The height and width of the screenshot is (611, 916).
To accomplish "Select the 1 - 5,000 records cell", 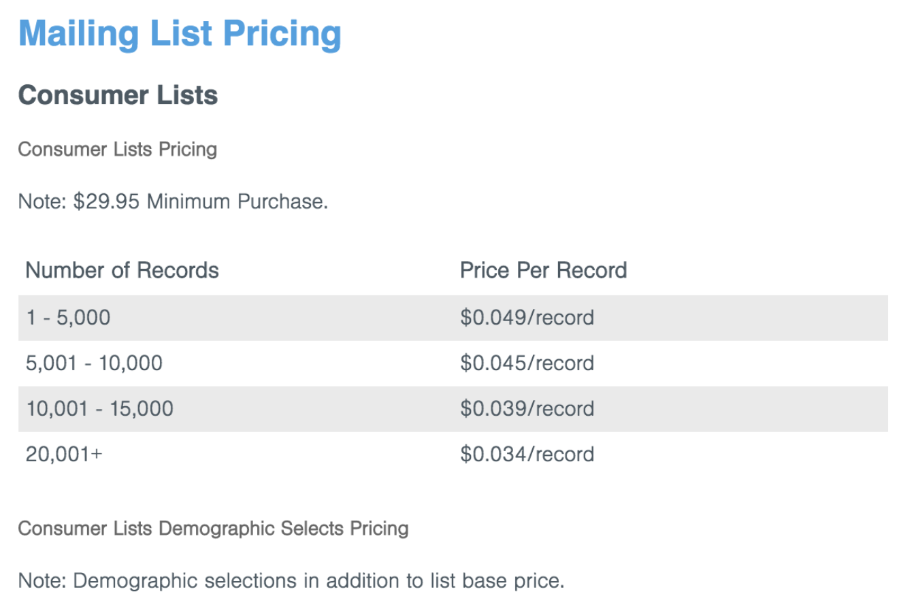I will (68, 317).
